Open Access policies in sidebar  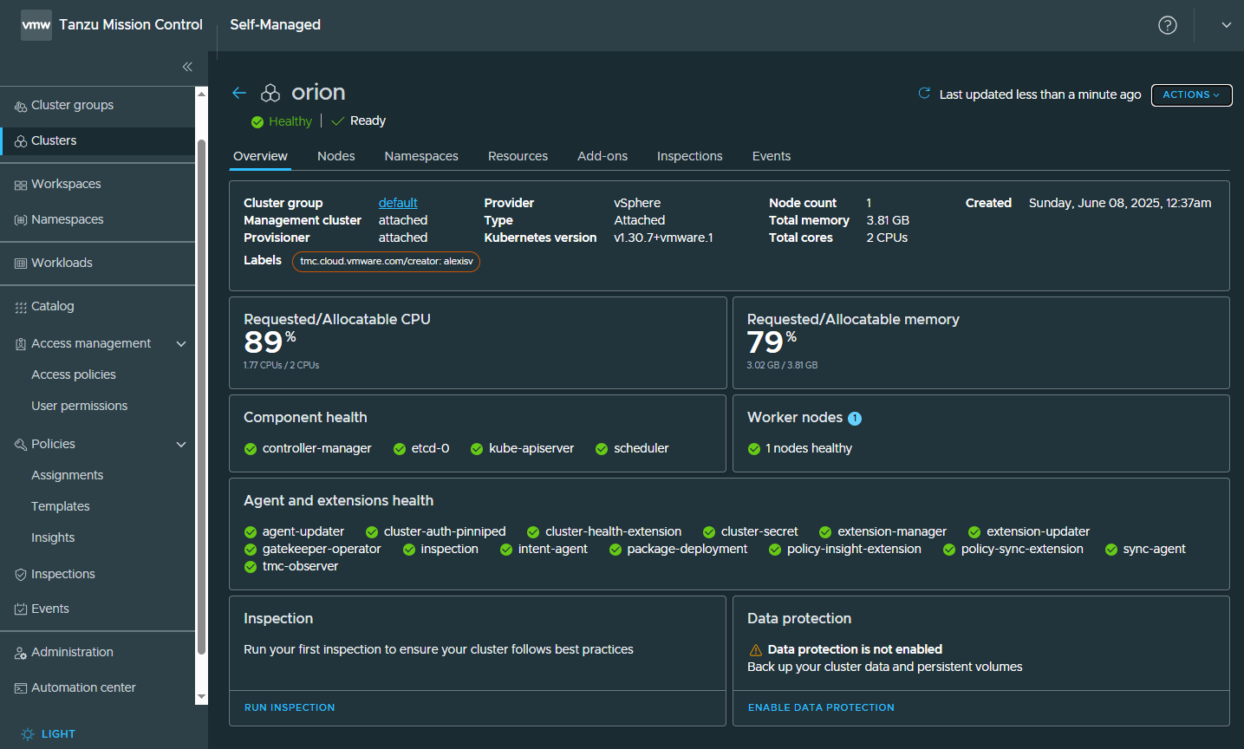(x=74, y=374)
